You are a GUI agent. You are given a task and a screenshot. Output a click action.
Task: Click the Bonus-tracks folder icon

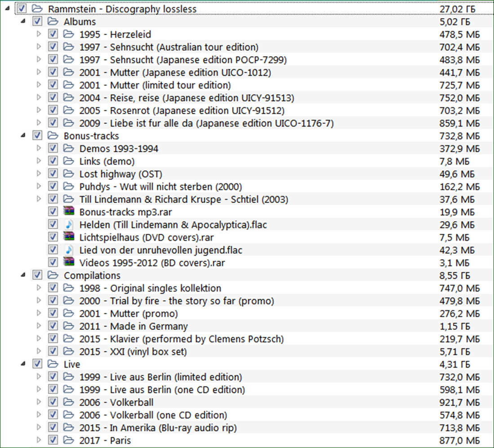pos(53,136)
